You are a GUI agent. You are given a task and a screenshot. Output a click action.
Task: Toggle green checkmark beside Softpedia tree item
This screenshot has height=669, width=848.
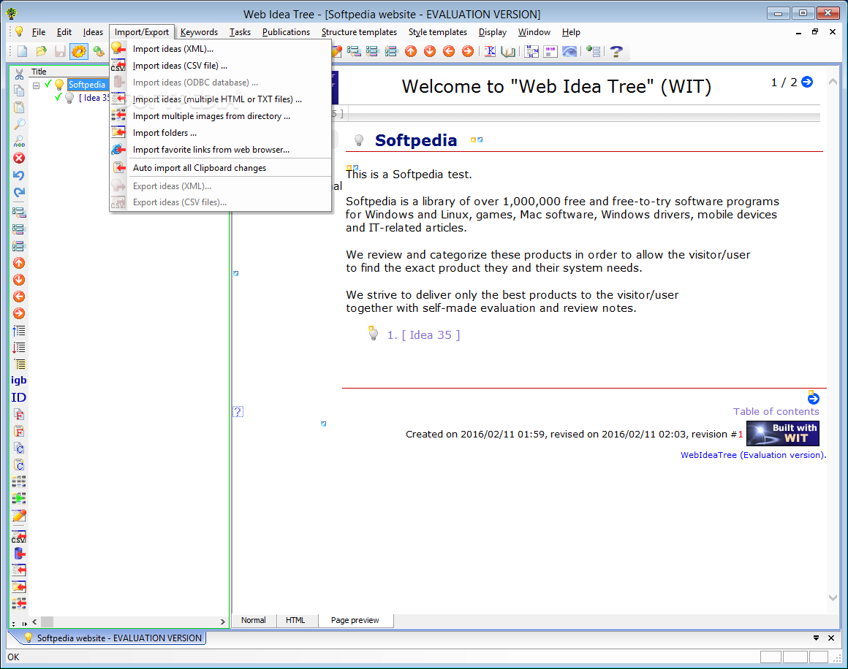point(48,84)
